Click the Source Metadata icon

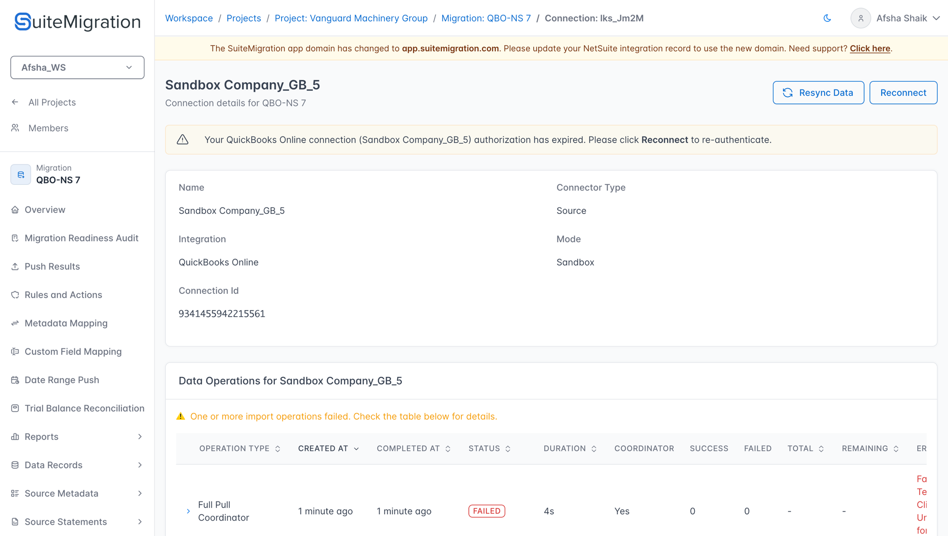pos(15,493)
